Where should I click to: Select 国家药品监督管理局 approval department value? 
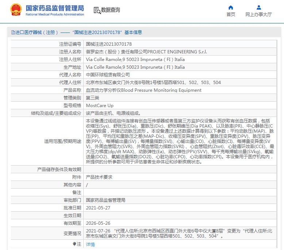pyautogui.click(x=105, y=200)
